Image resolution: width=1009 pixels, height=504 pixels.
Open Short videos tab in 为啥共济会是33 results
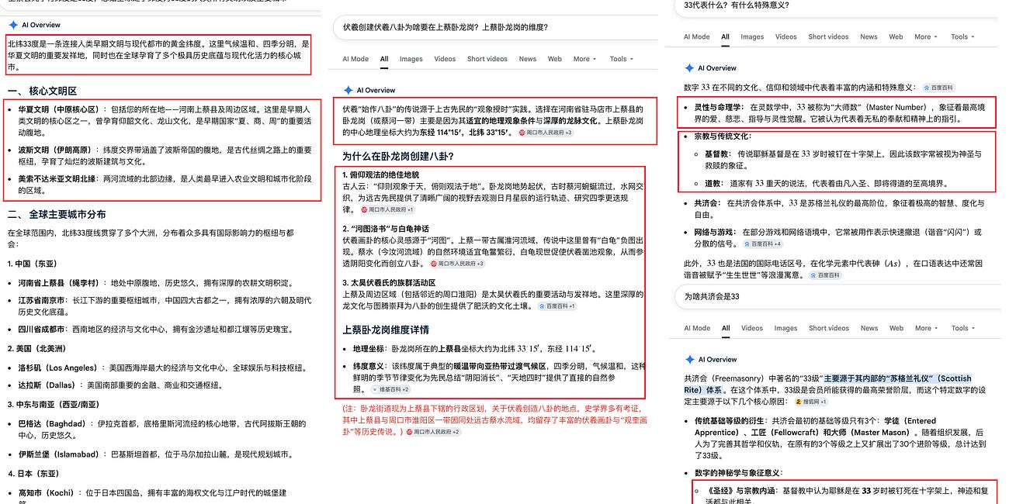tap(828, 328)
